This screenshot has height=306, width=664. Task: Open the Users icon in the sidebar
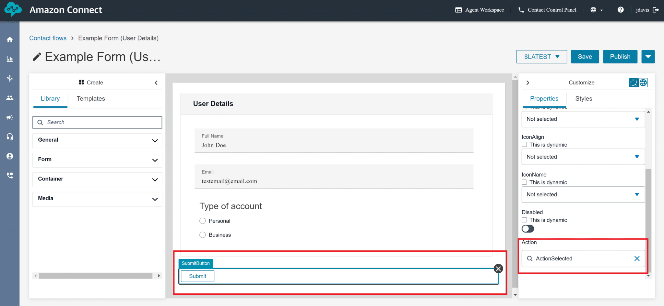point(10,98)
